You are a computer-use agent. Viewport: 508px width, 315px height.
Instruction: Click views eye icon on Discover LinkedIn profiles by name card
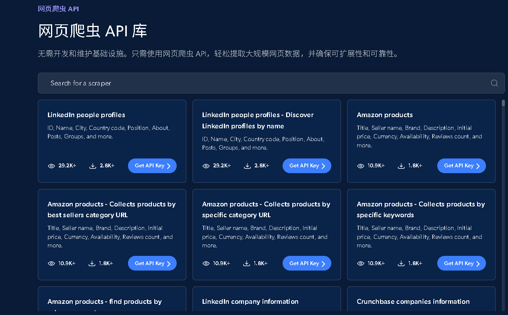coord(206,166)
